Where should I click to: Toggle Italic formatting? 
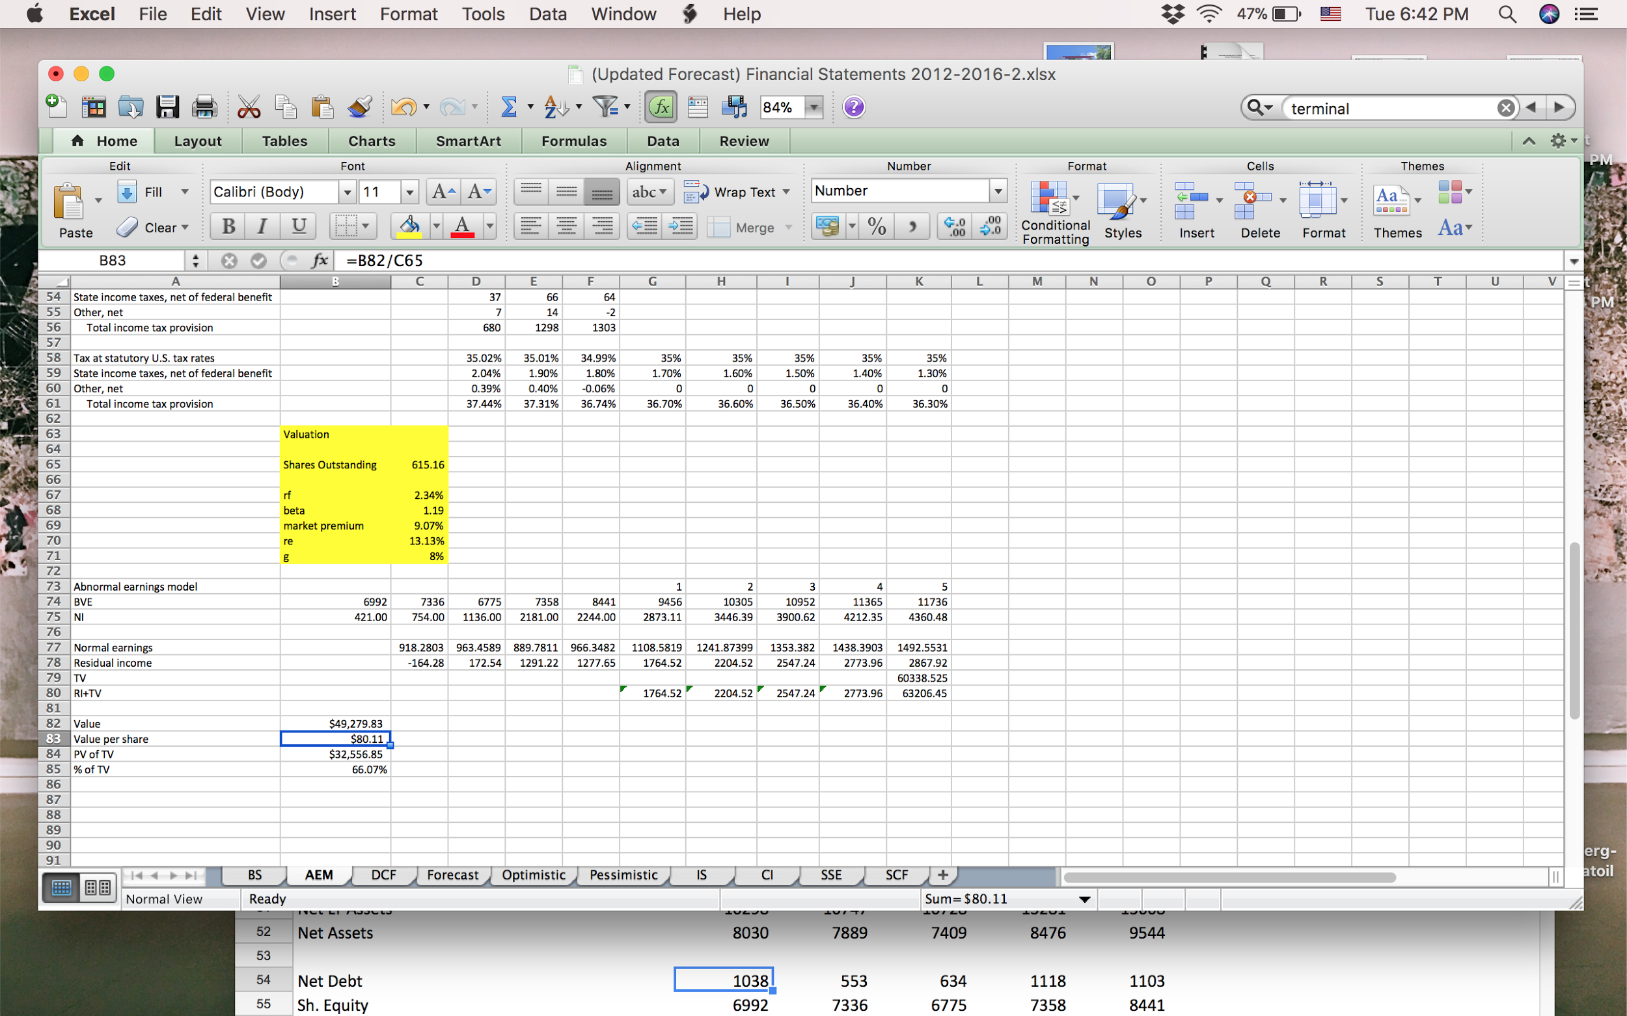pos(262,226)
